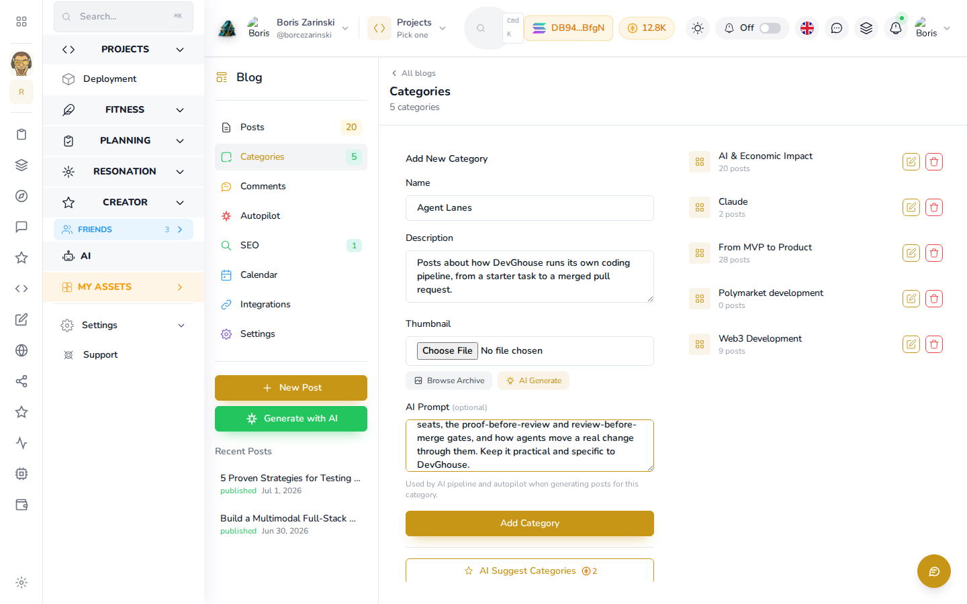Open the chat messages icon in header

point(837,28)
